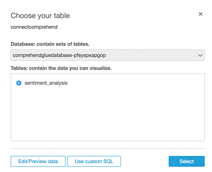This screenshot has width=212, height=172.
Task: Select the sentiment_analysis radio button
Action: tap(19, 83)
